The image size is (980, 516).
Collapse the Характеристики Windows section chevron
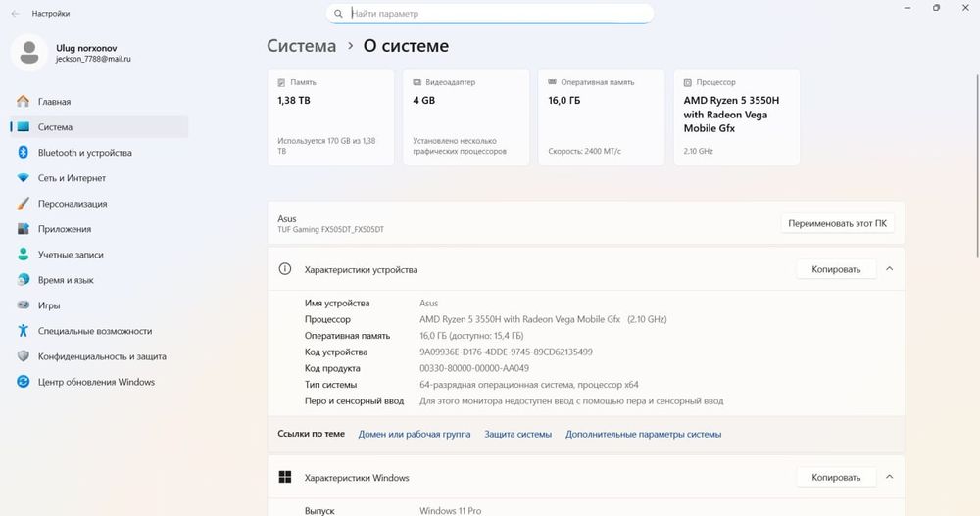[x=890, y=477]
